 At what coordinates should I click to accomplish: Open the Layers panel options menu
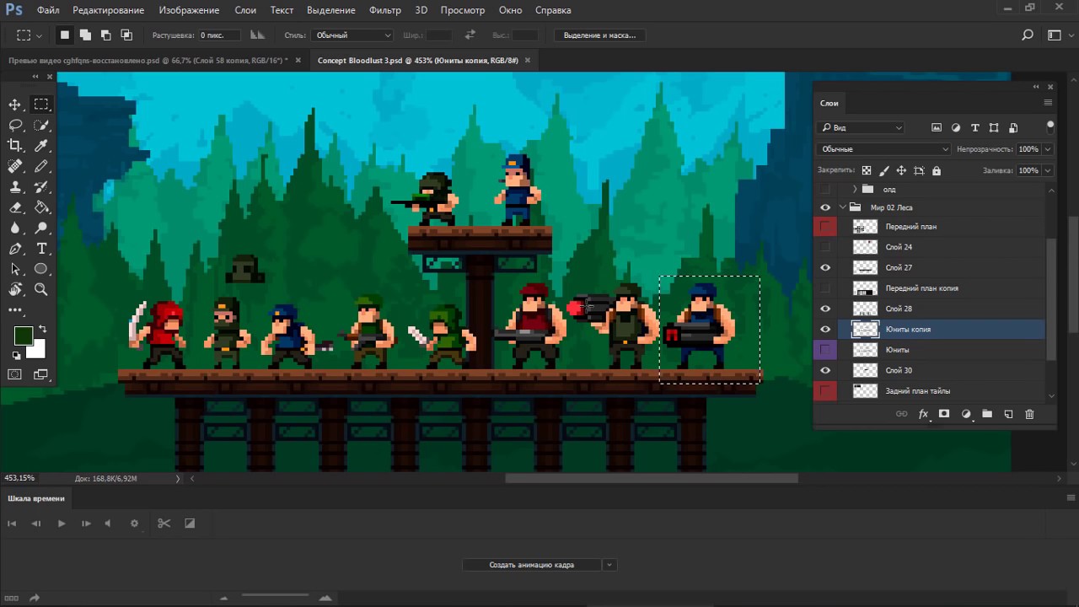(1048, 103)
